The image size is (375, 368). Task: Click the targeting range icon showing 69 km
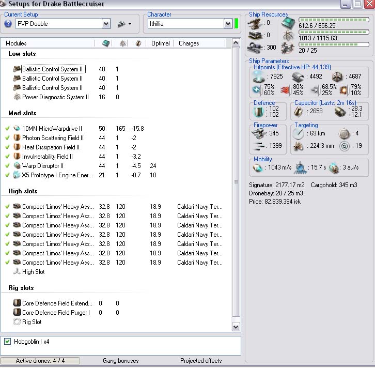point(298,134)
